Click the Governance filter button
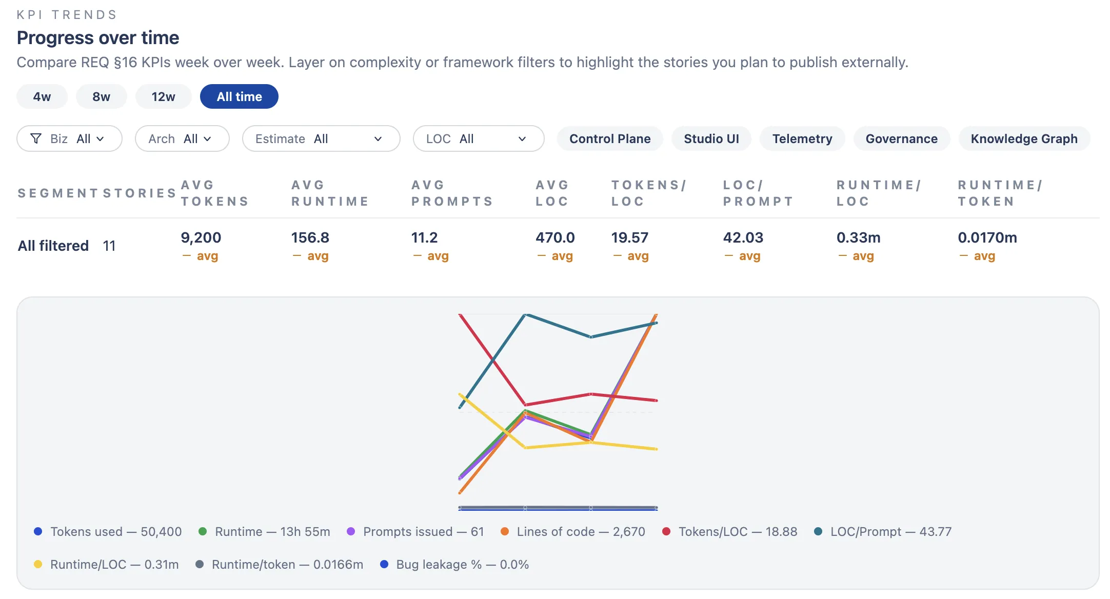 point(901,138)
